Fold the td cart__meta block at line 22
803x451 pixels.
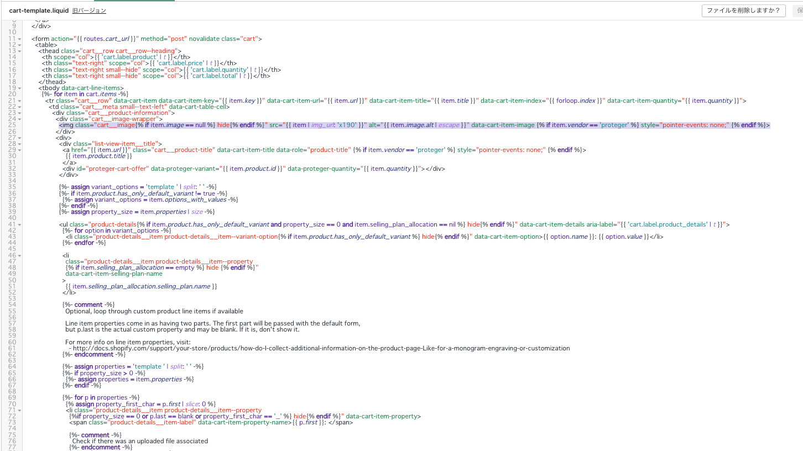click(19, 107)
